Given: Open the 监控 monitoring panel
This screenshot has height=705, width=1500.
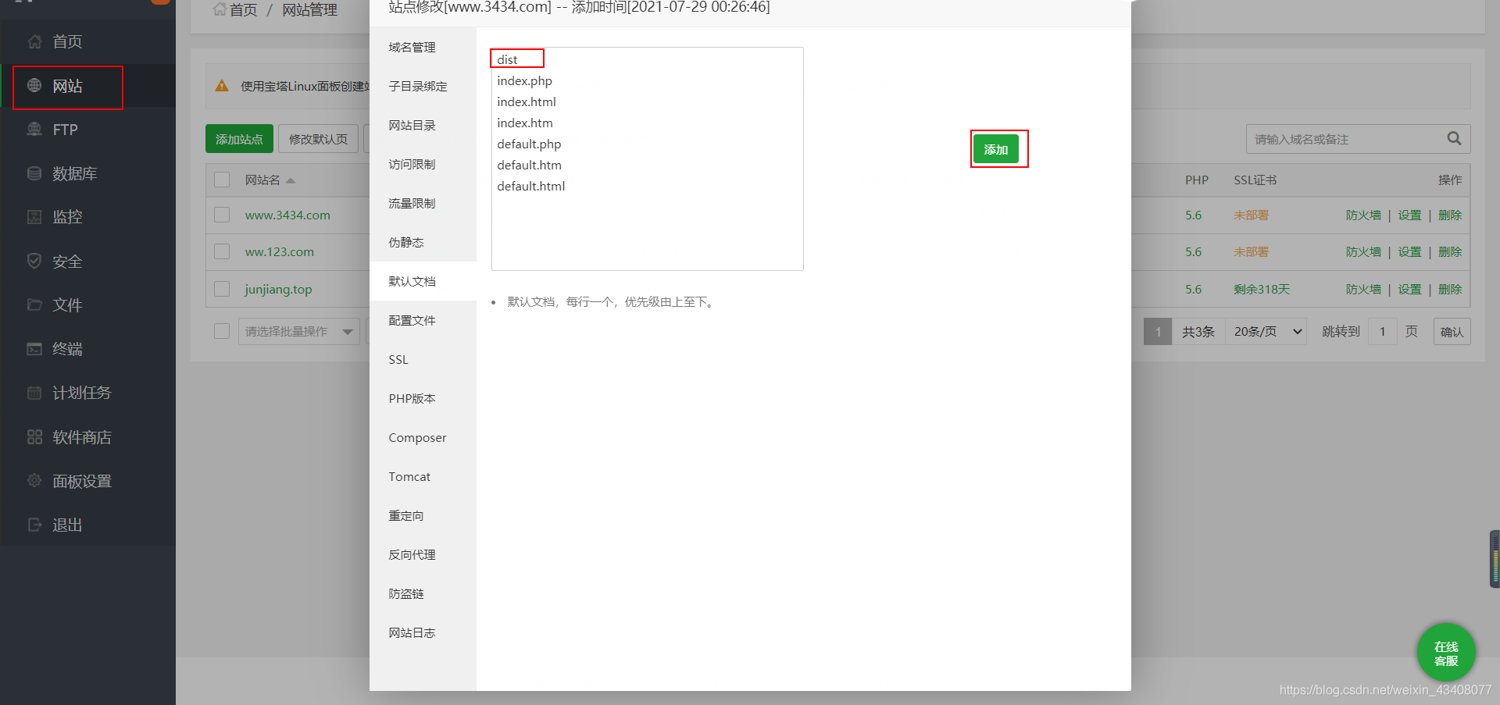Looking at the screenshot, I should coord(67,217).
